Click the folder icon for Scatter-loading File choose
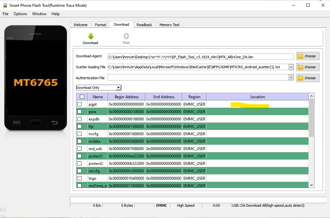The width and height of the screenshot is (330, 218). click(300, 67)
